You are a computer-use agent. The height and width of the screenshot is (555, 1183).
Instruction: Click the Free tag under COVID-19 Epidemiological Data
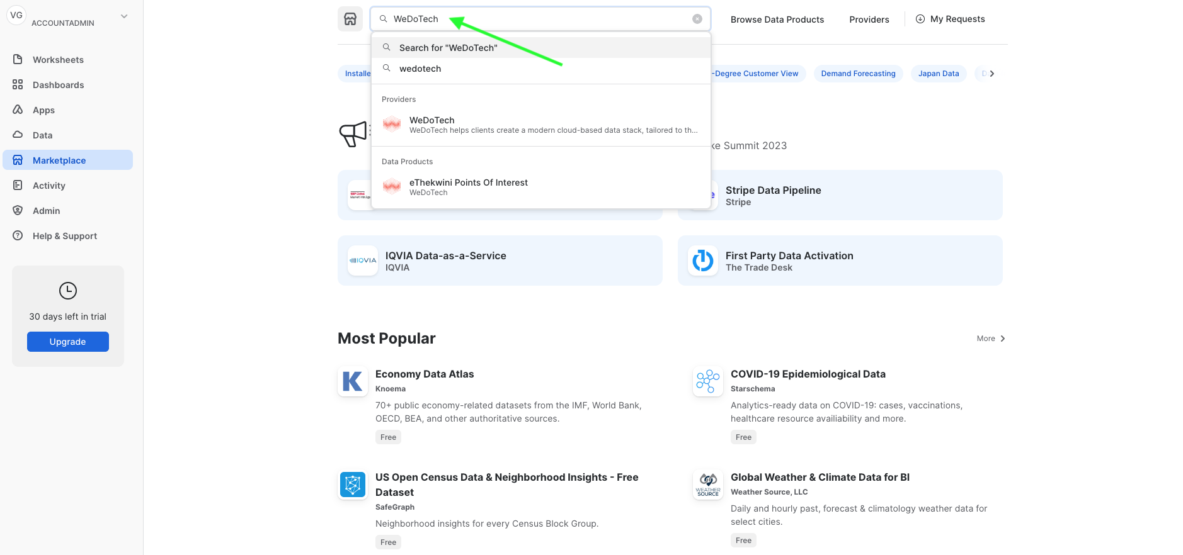pos(743,437)
